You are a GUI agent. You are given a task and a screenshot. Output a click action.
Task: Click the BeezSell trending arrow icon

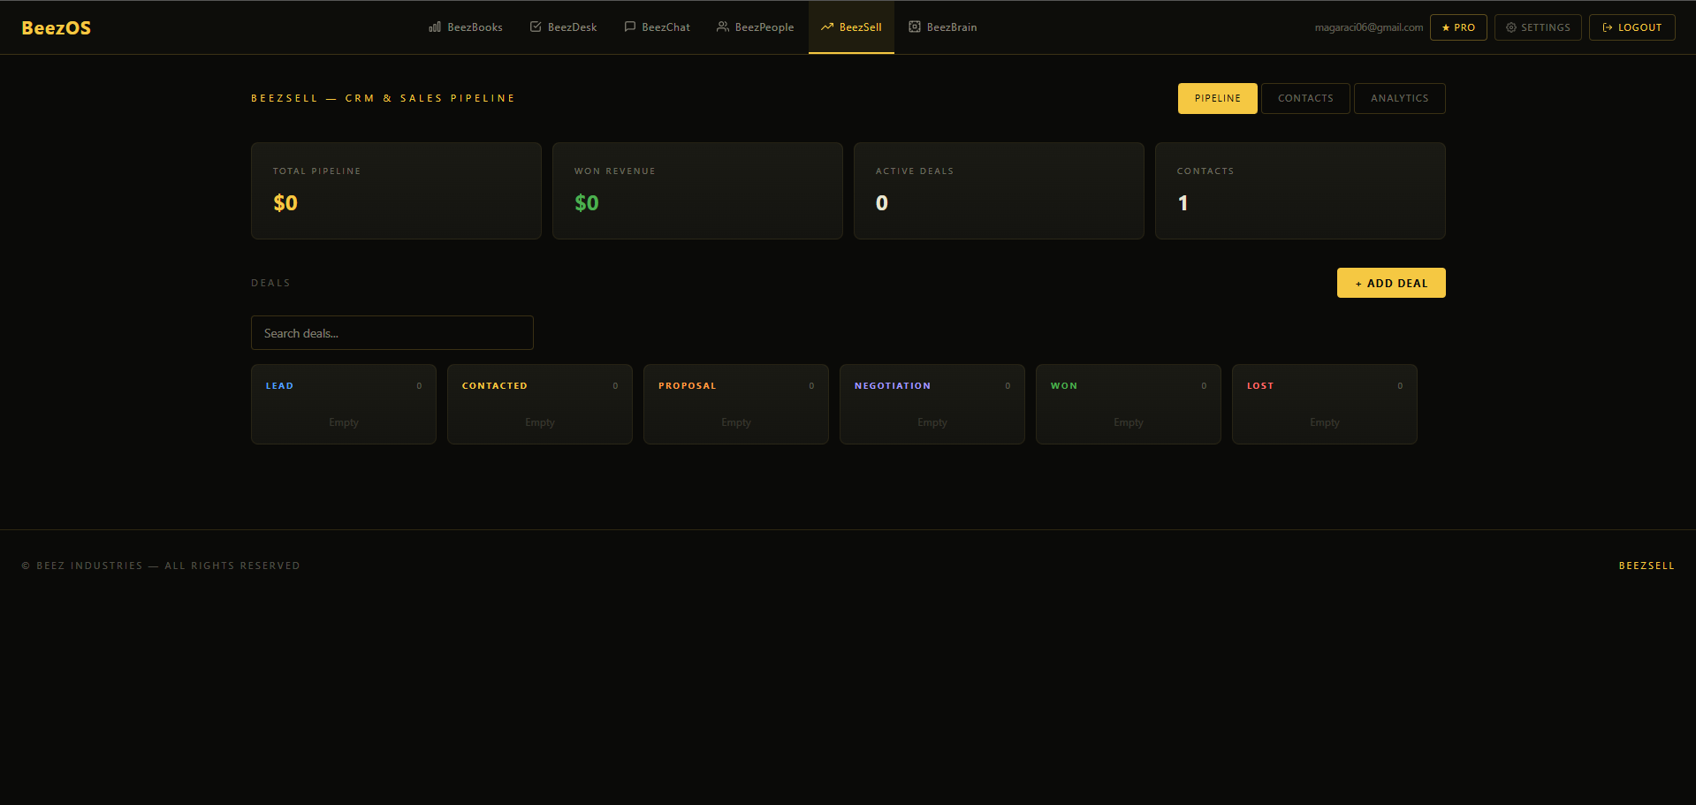click(x=827, y=27)
